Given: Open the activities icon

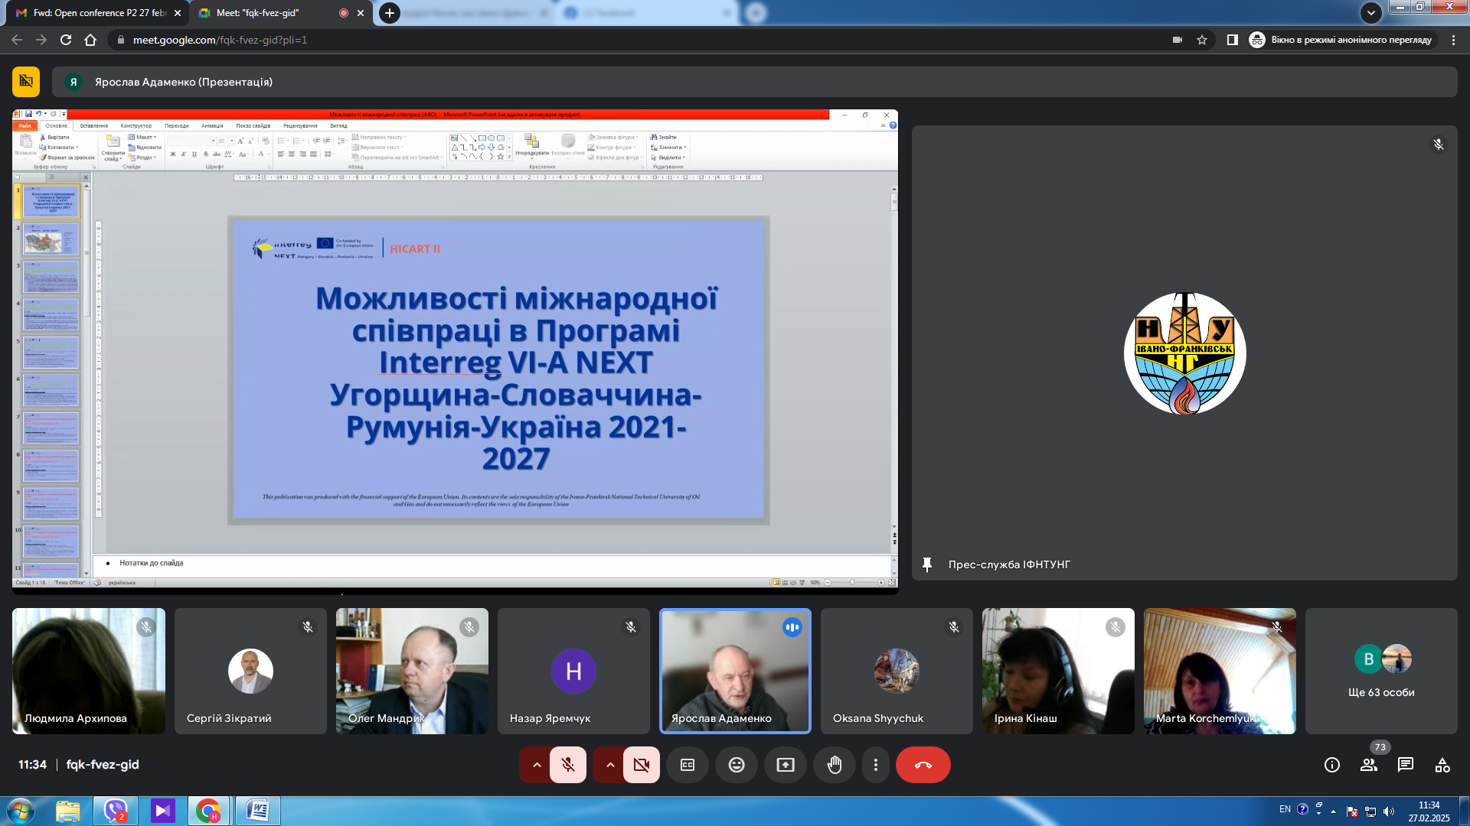Looking at the screenshot, I should pos(1442,765).
